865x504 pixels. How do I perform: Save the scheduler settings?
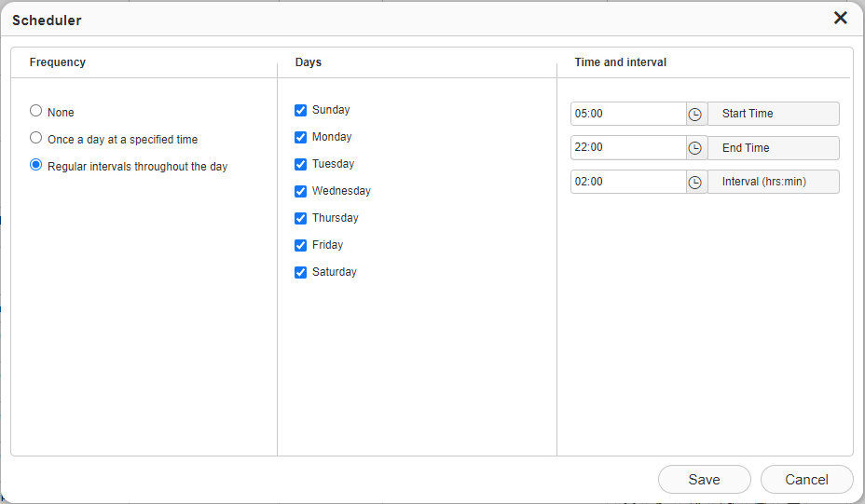704,479
